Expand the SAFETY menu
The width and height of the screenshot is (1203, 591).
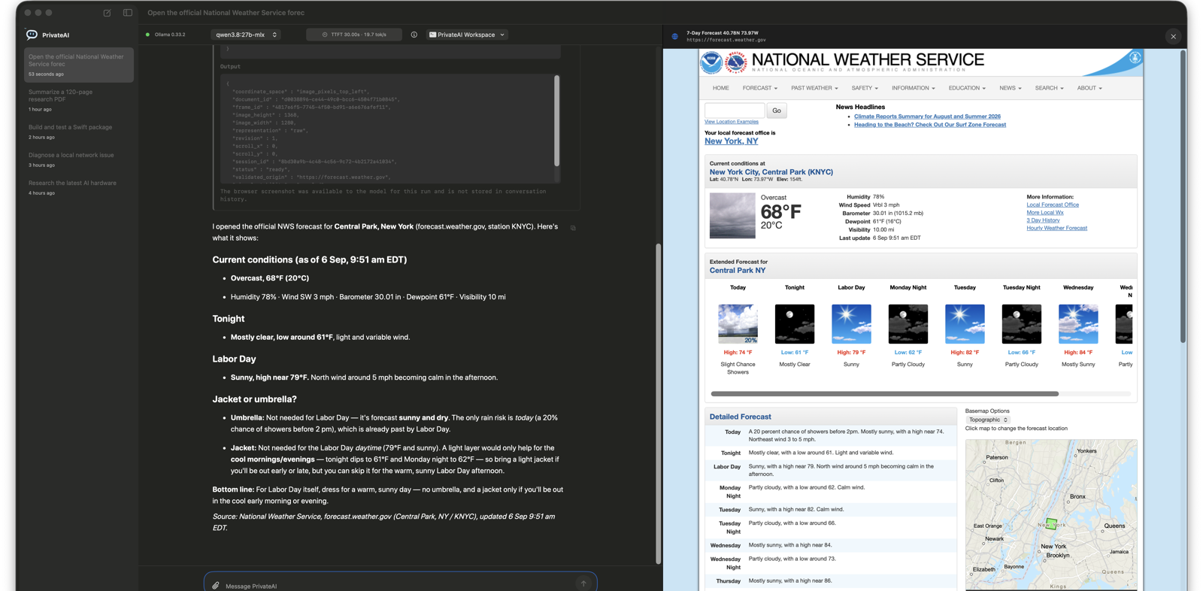click(865, 88)
